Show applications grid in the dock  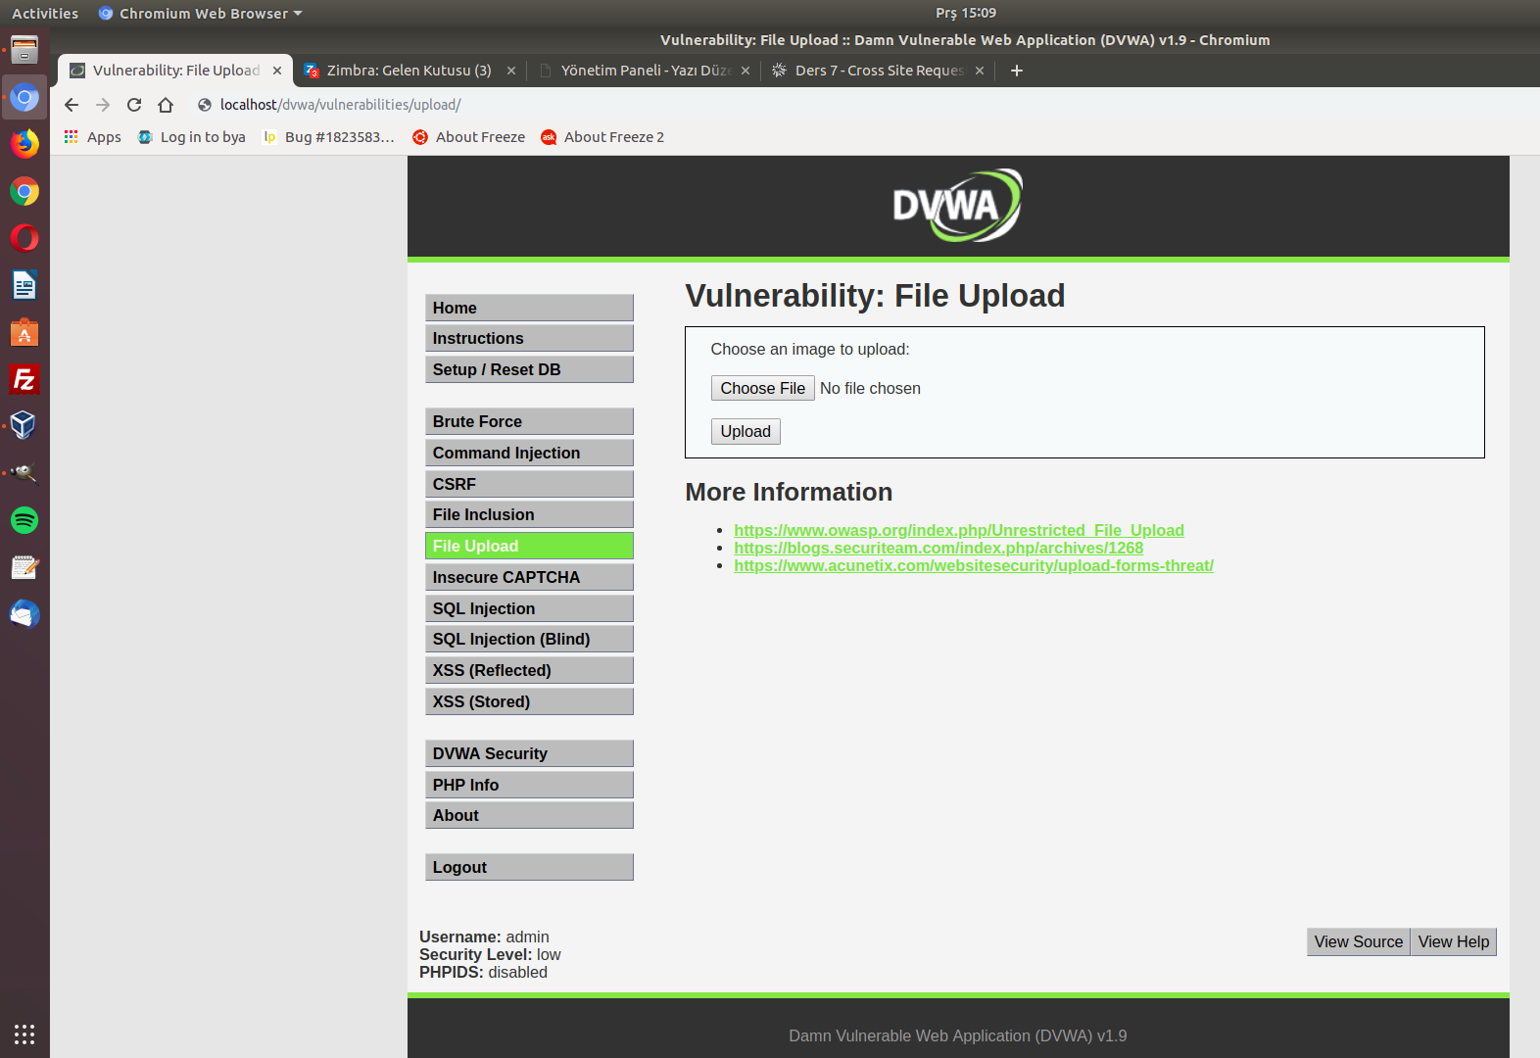coord(24,1034)
